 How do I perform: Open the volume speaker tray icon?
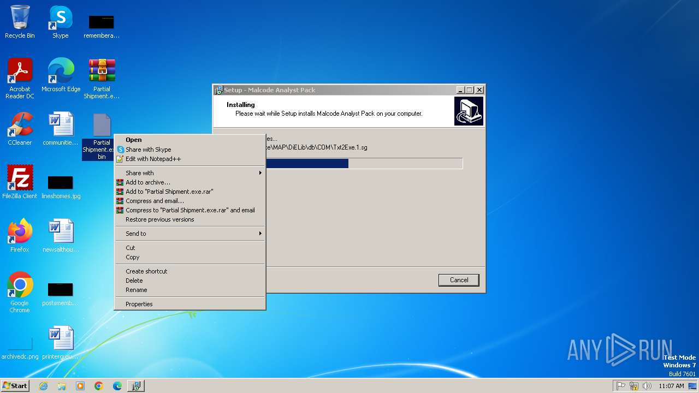point(647,386)
